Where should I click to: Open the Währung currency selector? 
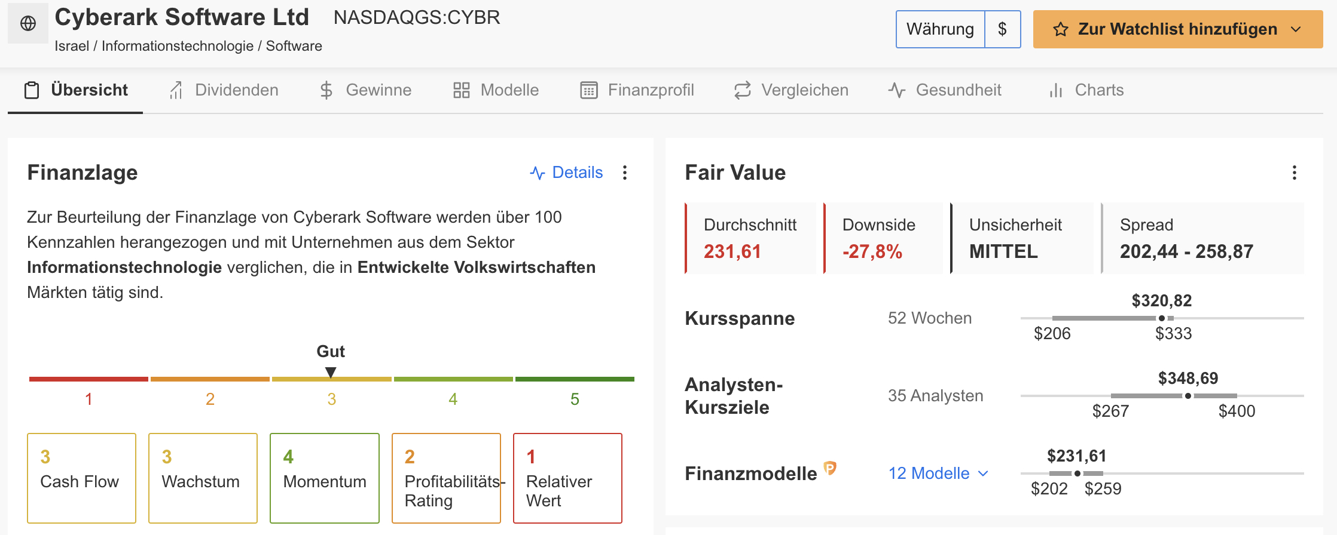tap(940, 29)
